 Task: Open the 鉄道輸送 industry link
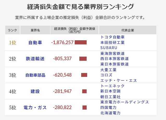[35, 59]
